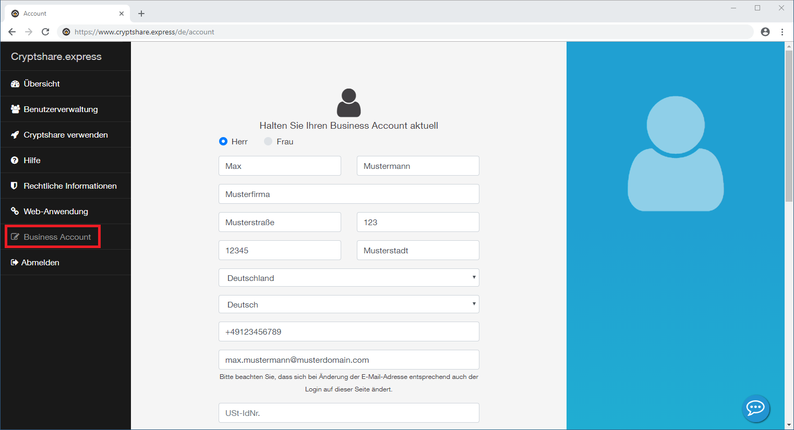Expand the Deutsch language dropdown

pyautogui.click(x=348, y=304)
